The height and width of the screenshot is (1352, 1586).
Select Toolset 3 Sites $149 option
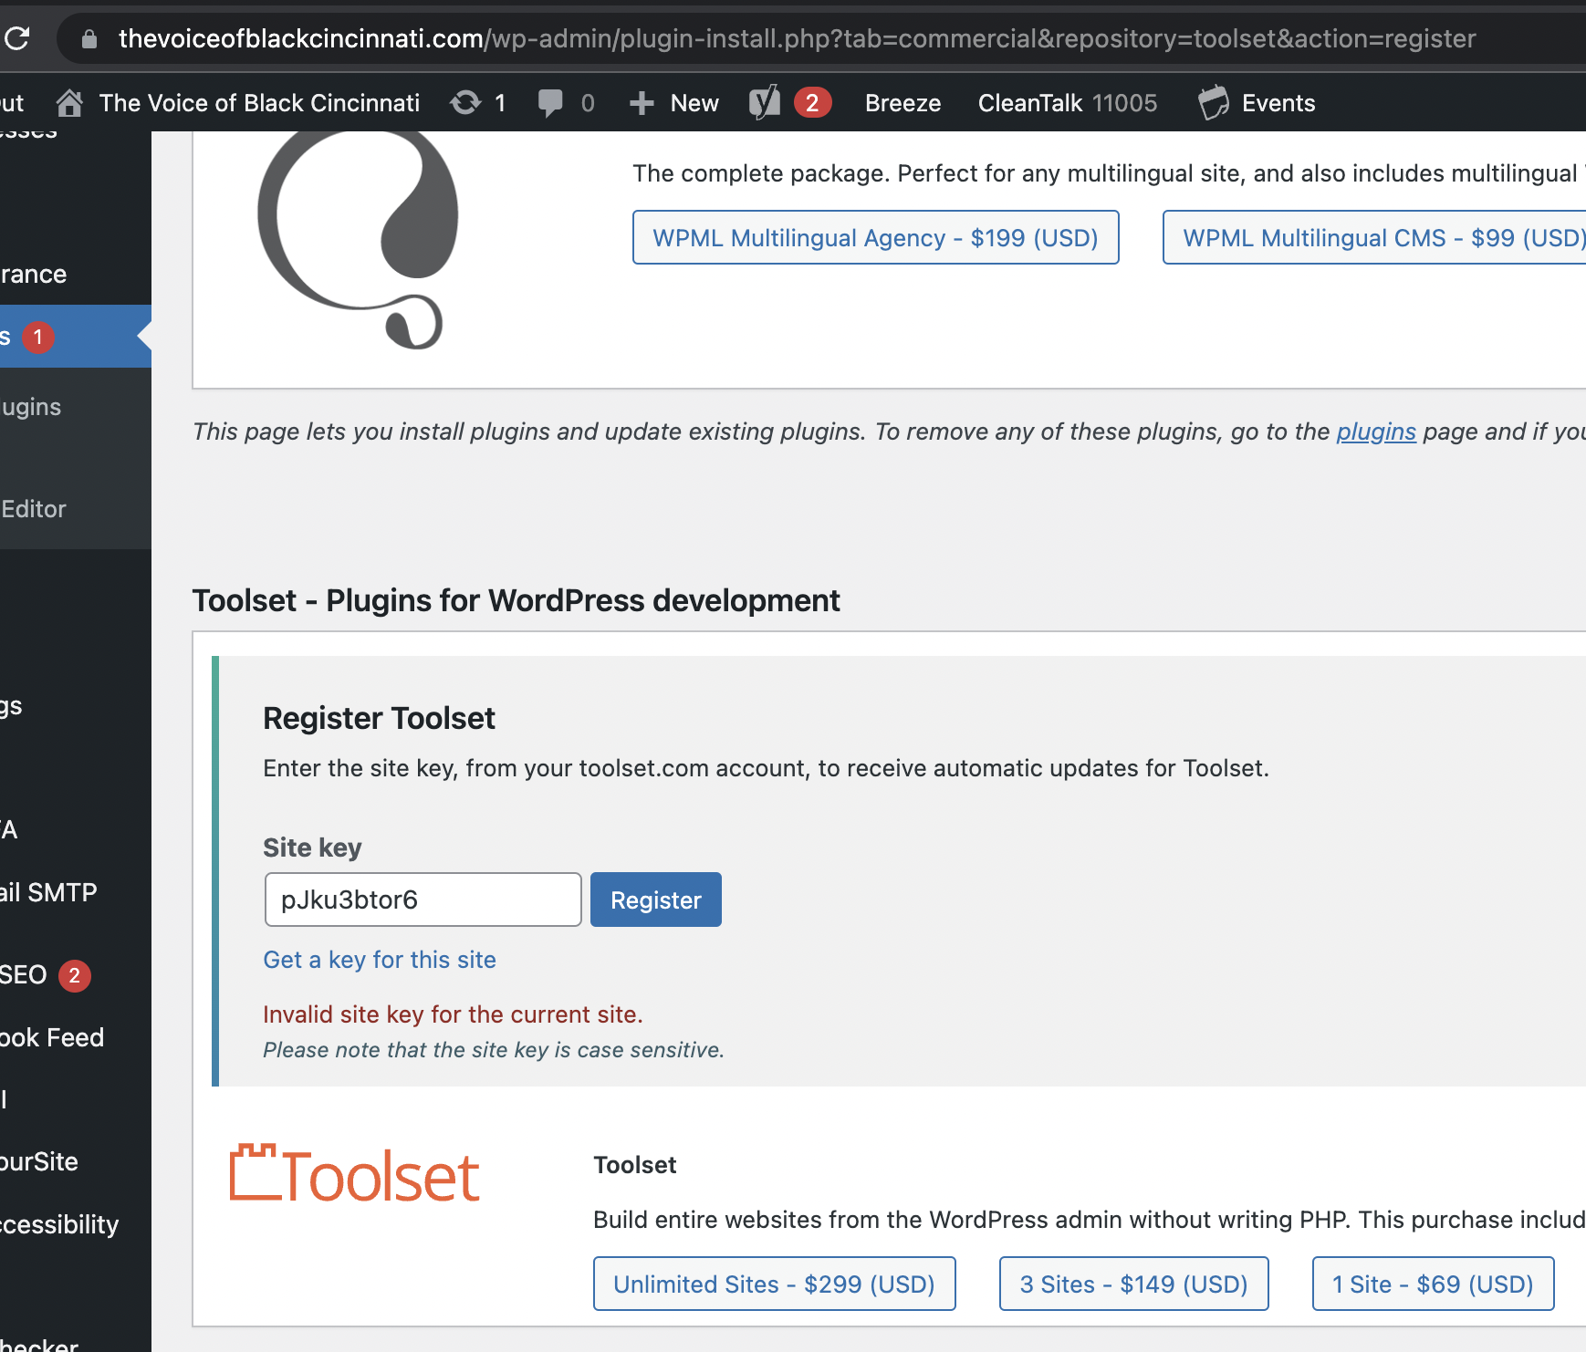coord(1133,1284)
